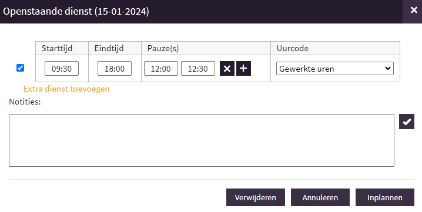
Task: Select the pause start field 12:00
Action: click(x=161, y=69)
